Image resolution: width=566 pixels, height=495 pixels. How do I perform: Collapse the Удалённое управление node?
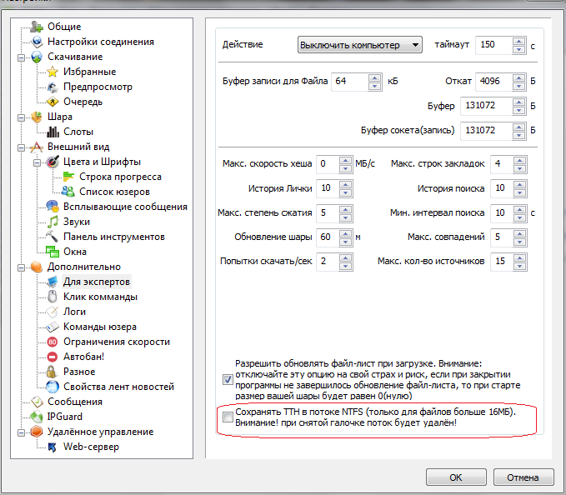22,432
